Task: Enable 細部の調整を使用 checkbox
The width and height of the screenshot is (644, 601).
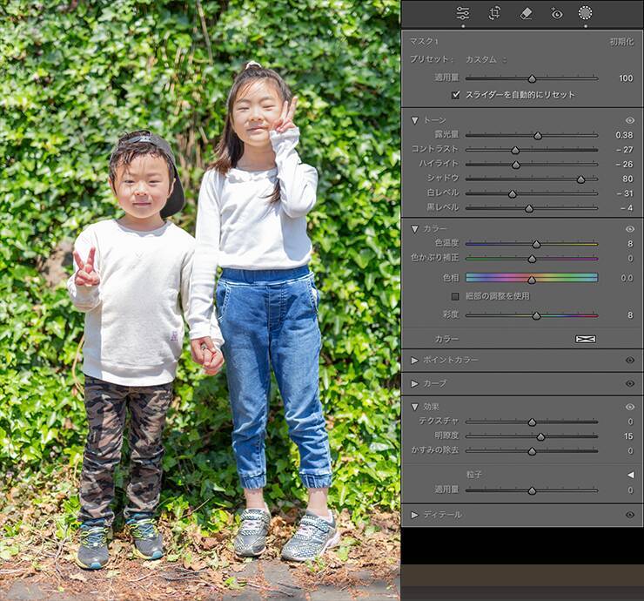Action: coord(455,296)
